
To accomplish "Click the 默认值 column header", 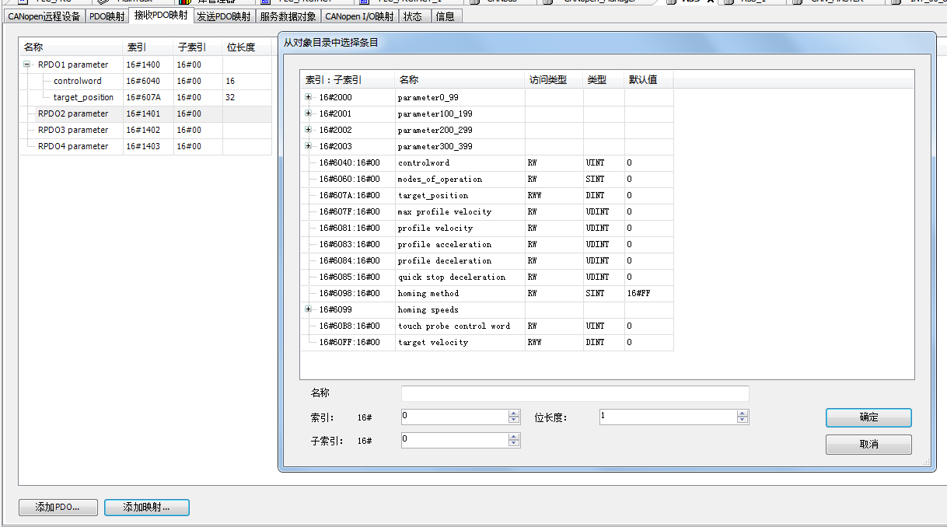I will 648,79.
